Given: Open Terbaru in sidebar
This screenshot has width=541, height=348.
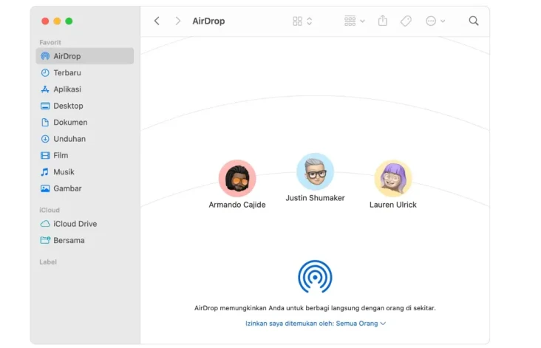Looking at the screenshot, I should [67, 72].
